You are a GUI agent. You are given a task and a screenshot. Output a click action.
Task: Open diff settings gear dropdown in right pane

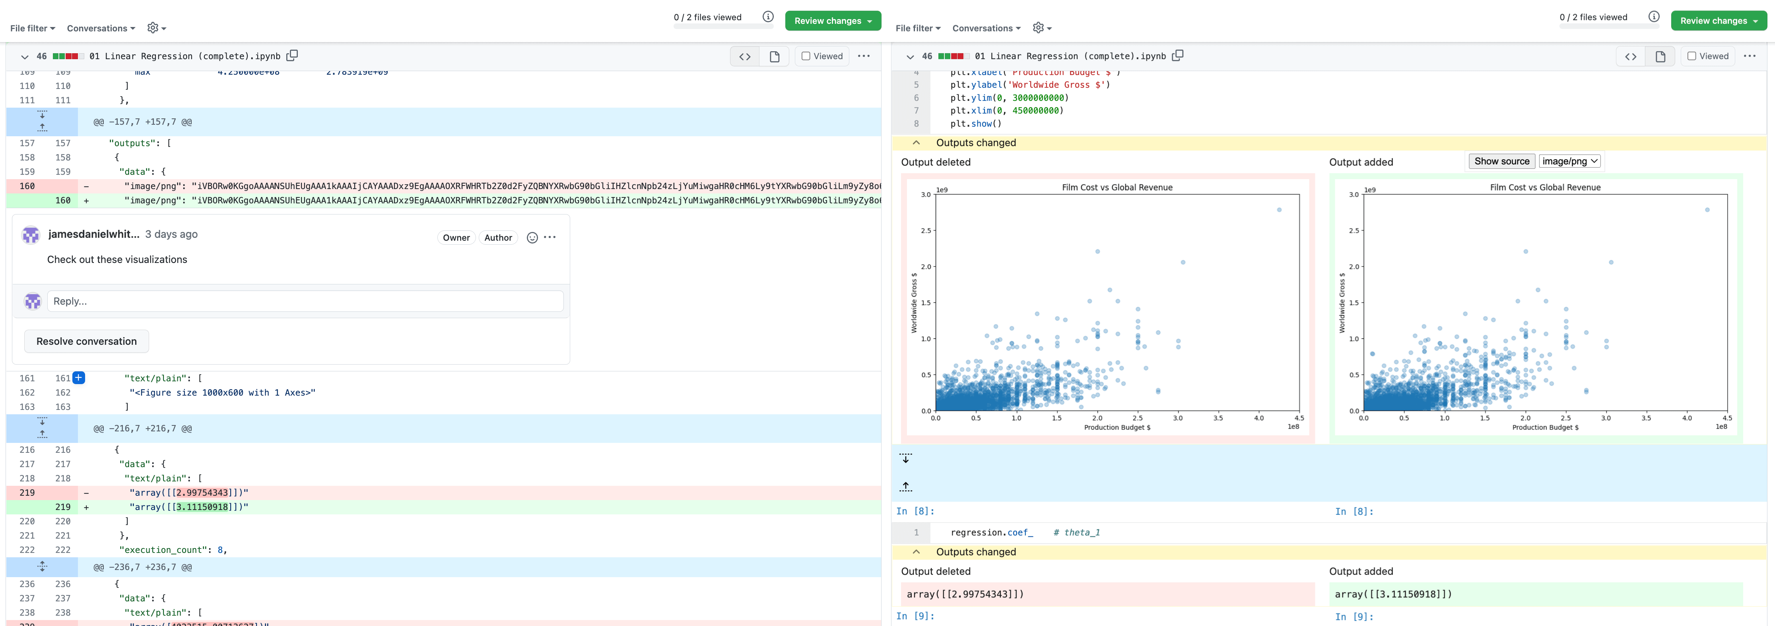coord(1042,27)
